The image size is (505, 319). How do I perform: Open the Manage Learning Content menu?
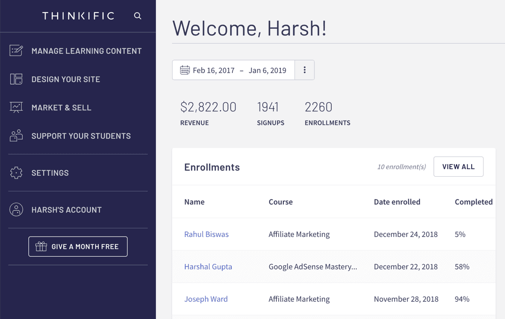pos(86,51)
